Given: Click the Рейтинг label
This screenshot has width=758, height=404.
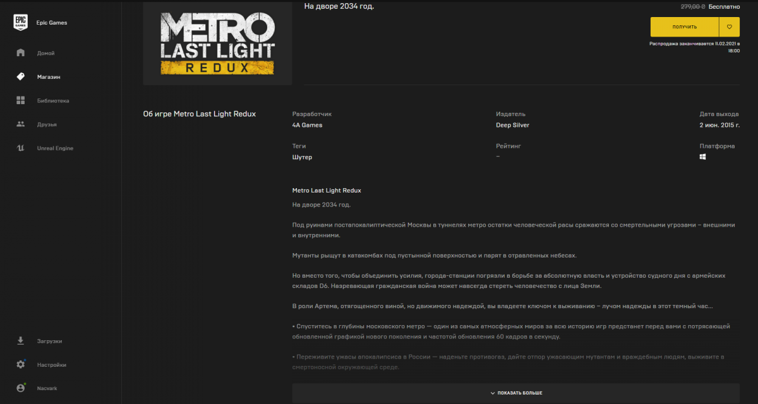Looking at the screenshot, I should pyautogui.click(x=508, y=146).
